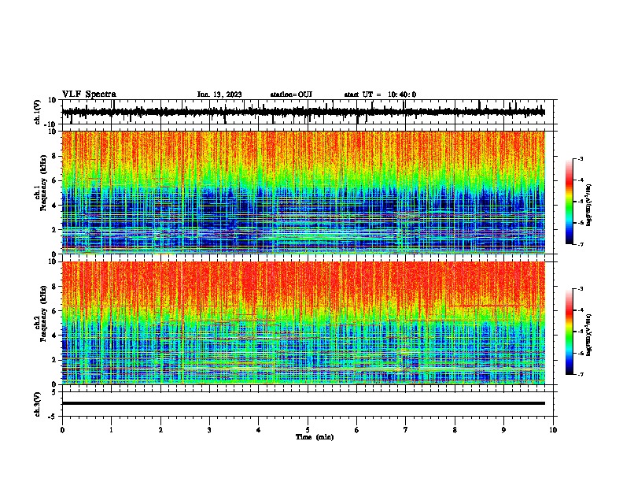Viewport: 623px width, 482px height.
Task: Click the time axis tick label "1"
Action: [111, 430]
